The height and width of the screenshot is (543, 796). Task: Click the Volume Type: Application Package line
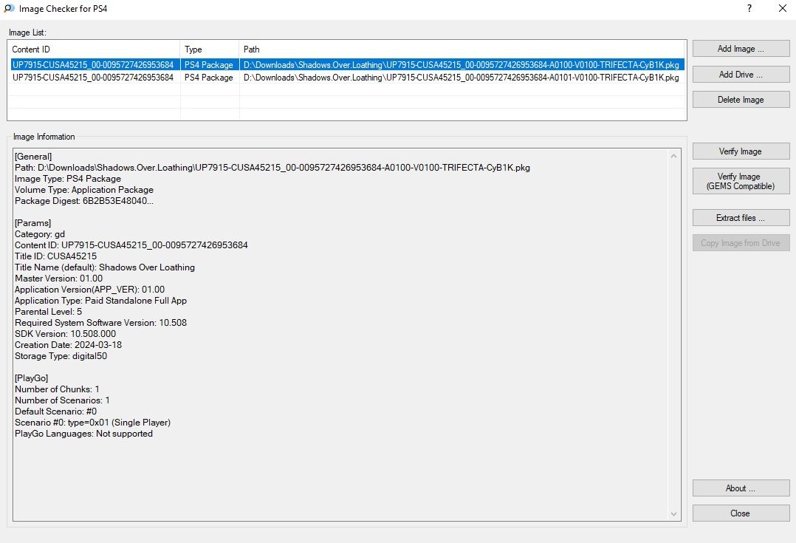(x=84, y=189)
